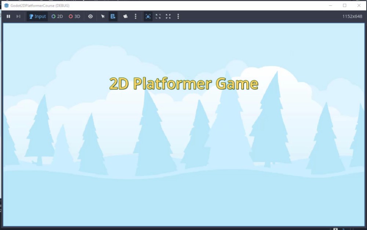
Task: Pause the running game
Action: click(8, 16)
